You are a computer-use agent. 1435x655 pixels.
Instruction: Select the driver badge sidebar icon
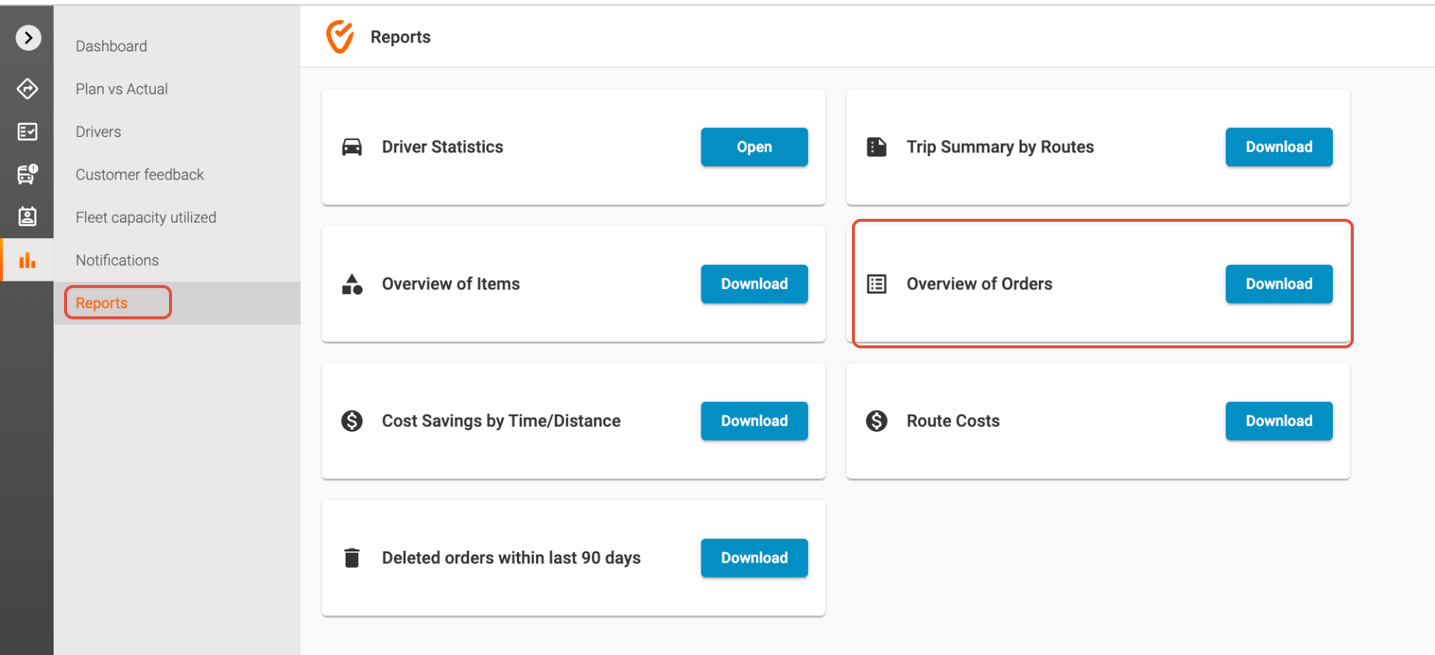pyautogui.click(x=28, y=217)
